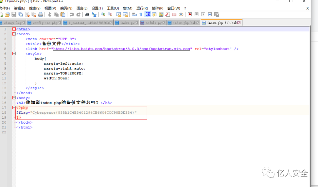318x187 pixels.
Task: Open the 窗口(W) menu
Action: point(174,8)
